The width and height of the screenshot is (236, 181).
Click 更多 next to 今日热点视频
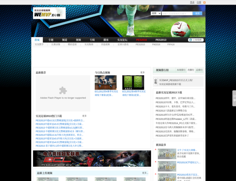click(x=142, y=72)
